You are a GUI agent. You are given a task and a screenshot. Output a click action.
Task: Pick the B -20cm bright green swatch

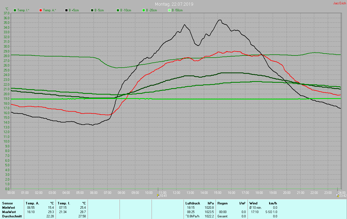144,10
